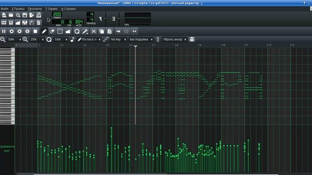312x175 pixels.
Task: Toggle loop points button
Action: click(126, 31)
